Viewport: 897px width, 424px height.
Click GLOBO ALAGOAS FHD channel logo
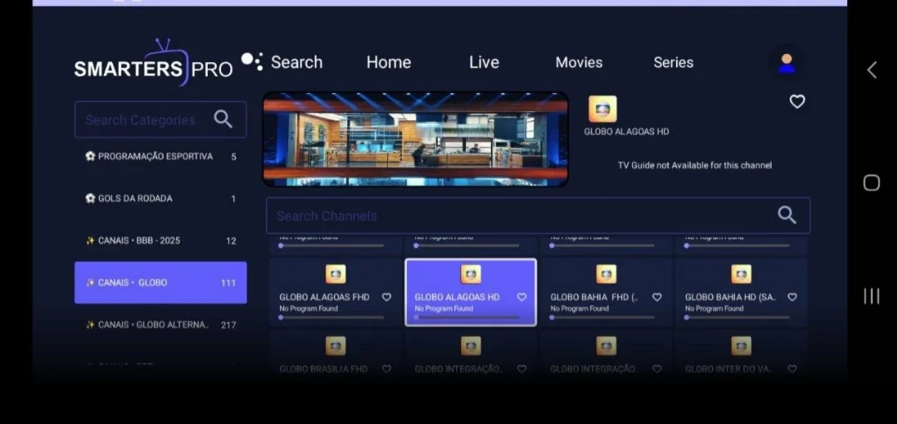336,275
